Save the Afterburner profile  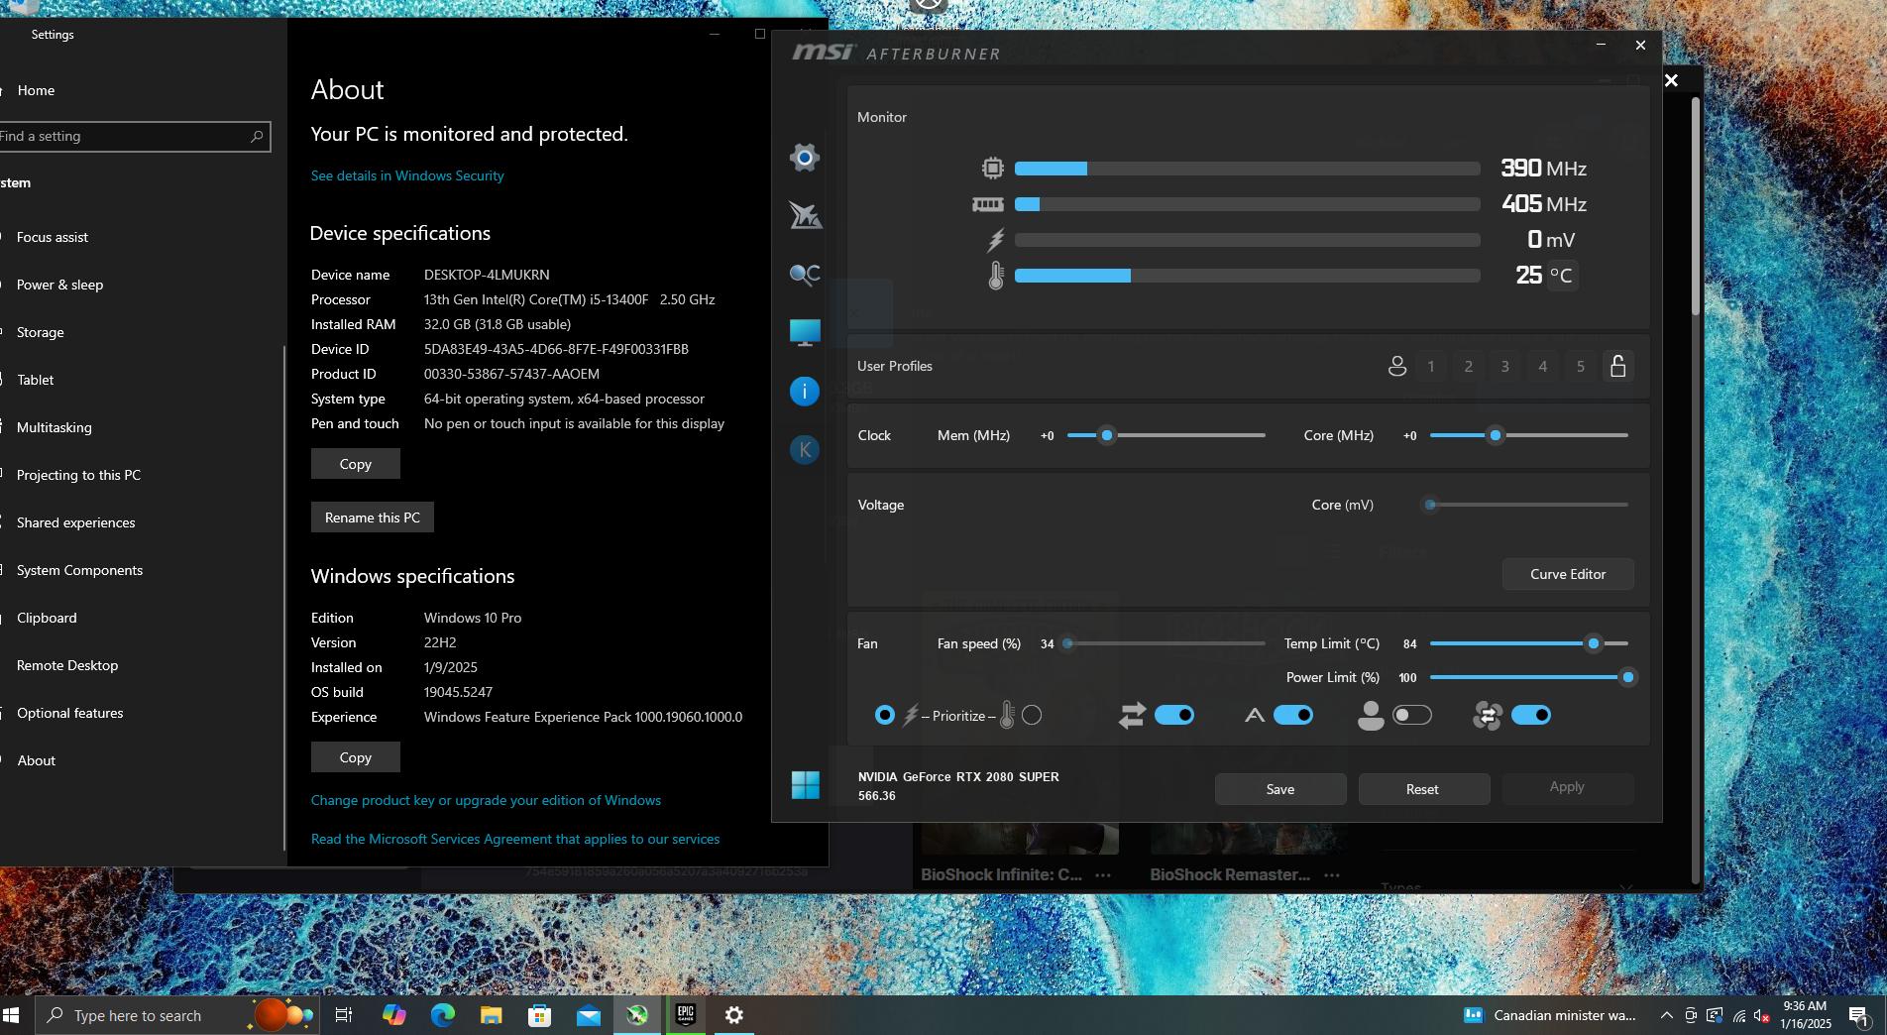(1280, 789)
